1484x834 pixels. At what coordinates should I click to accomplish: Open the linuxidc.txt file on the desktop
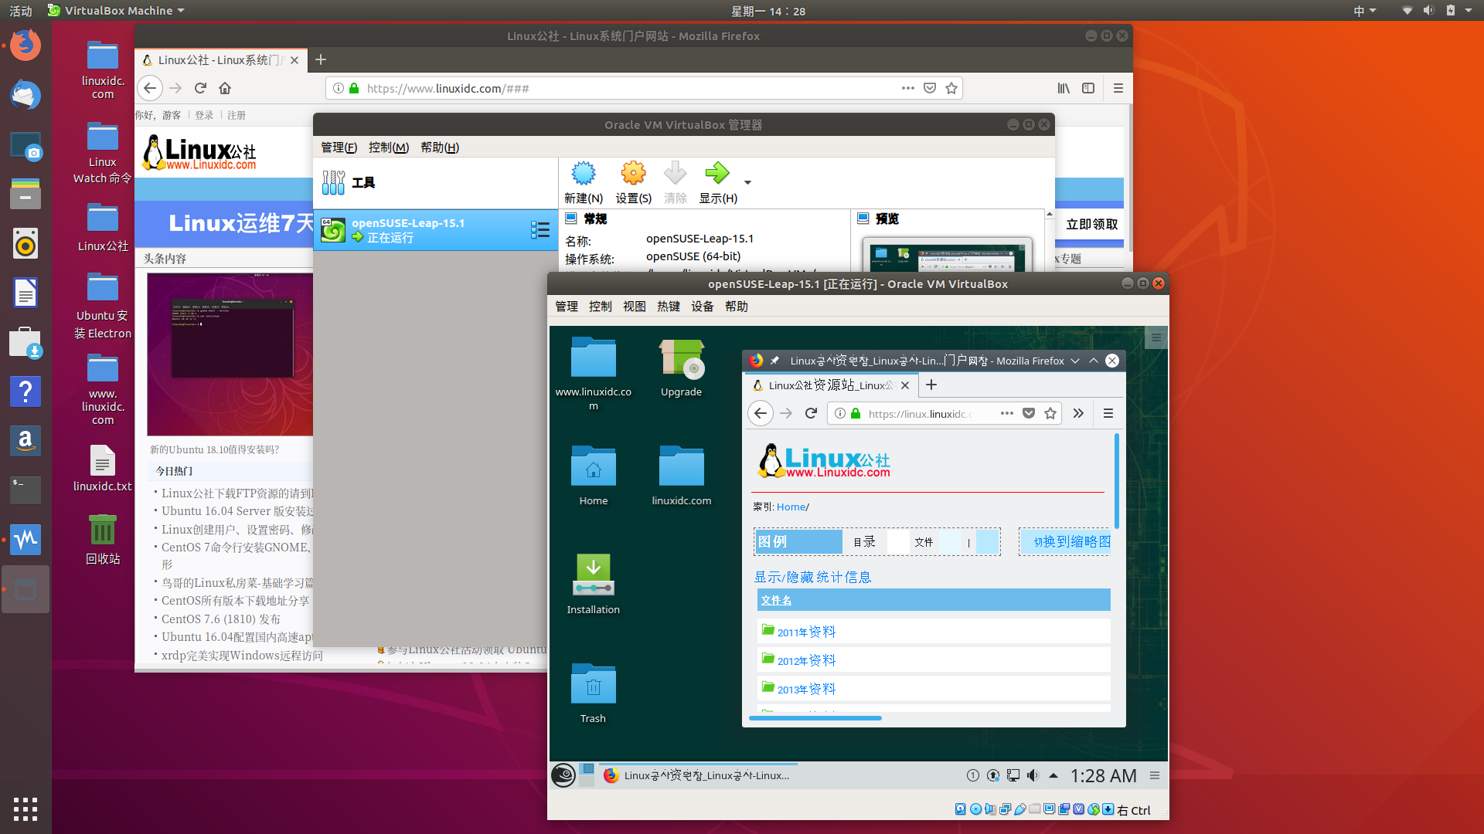tap(103, 468)
